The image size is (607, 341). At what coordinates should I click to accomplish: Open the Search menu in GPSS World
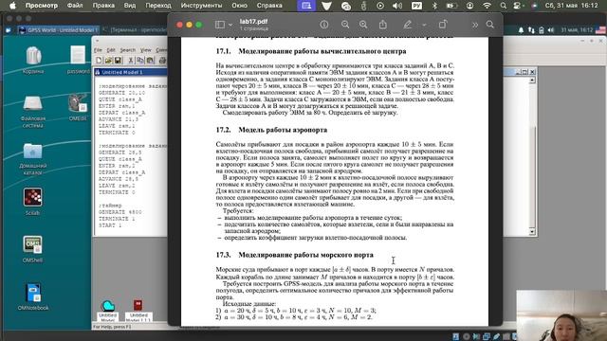point(128,50)
